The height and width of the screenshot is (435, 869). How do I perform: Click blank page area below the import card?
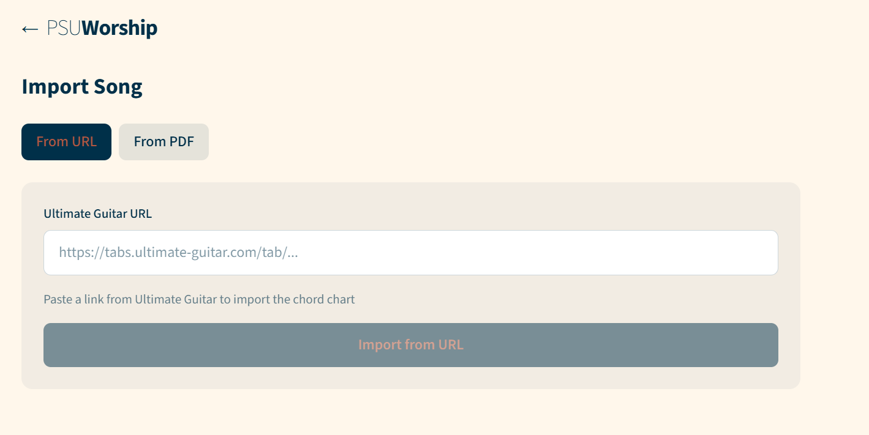click(410, 413)
